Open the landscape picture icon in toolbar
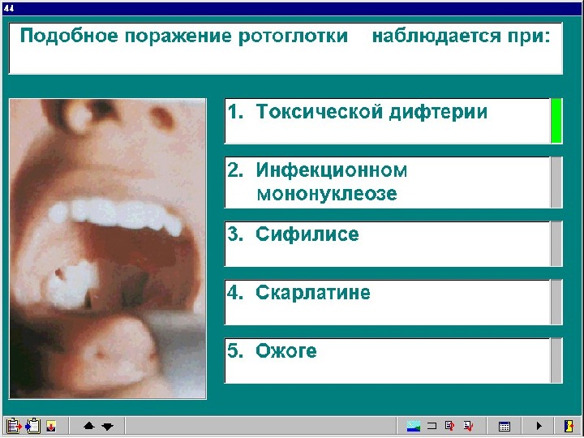The image size is (584, 438). point(414,426)
